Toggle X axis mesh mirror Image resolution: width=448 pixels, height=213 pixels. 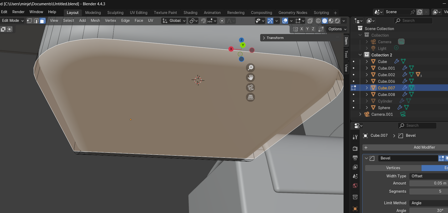(x=301, y=29)
